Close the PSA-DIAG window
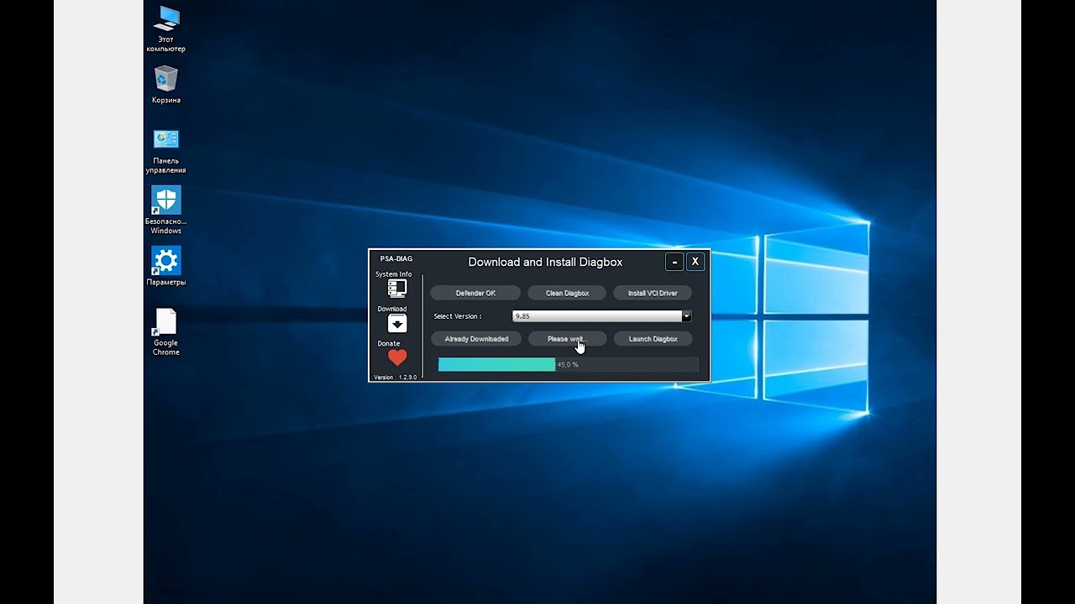Image resolution: width=1075 pixels, height=604 pixels. point(695,262)
